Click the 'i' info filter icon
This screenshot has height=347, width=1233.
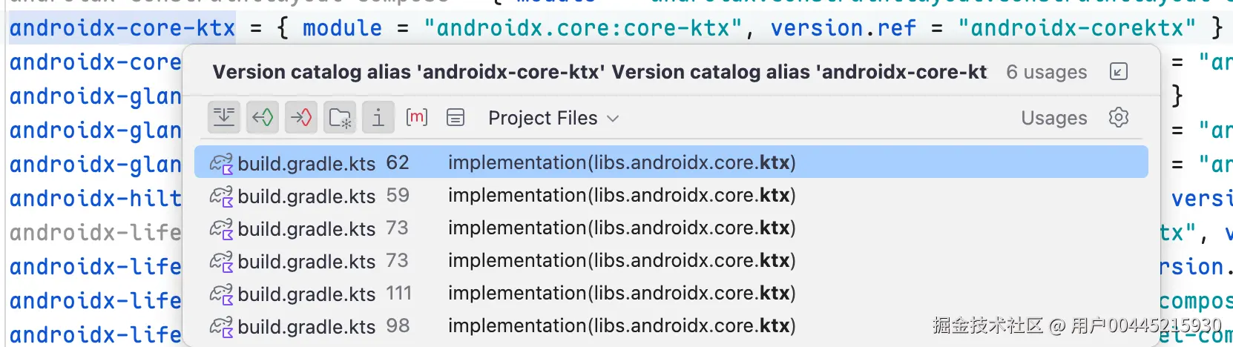click(378, 117)
